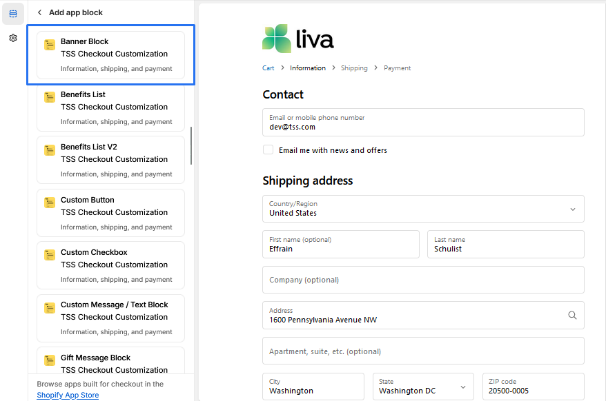Screen dimensions: 606x401
Task: Click the Company (optional) field
Action: [x=423, y=280]
